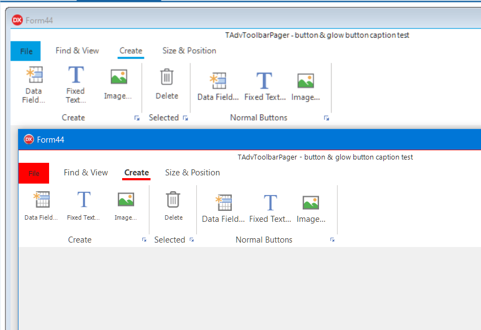Click Image icon in red-themed Normal Buttons group

[x=311, y=203]
